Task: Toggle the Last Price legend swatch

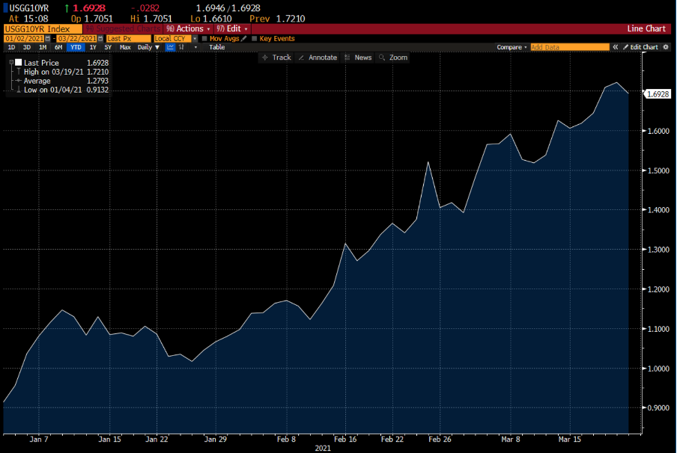Action: [18, 64]
